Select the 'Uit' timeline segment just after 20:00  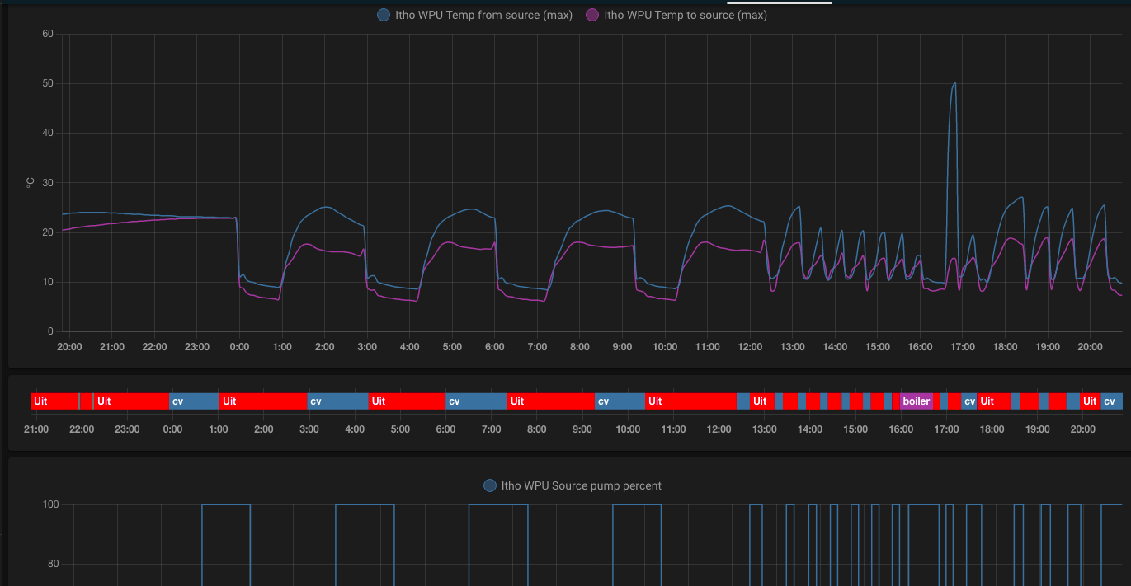[x=1090, y=401]
